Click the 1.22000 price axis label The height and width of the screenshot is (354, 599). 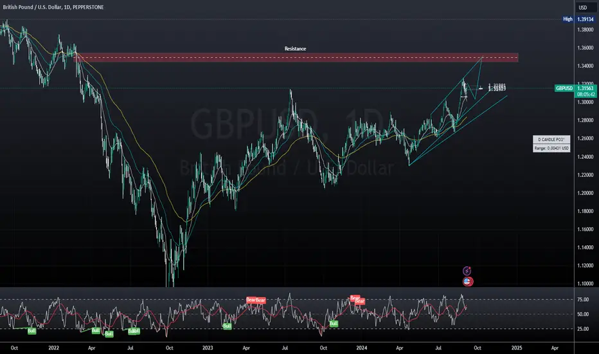586,175
